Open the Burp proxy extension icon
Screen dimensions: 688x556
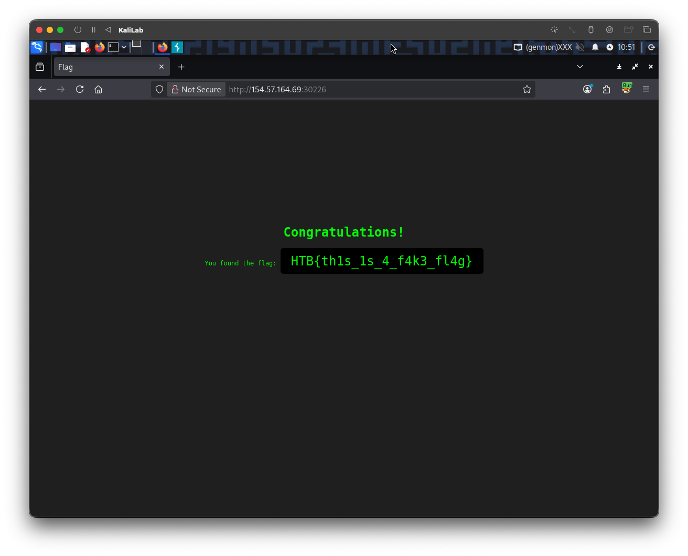[x=626, y=89]
